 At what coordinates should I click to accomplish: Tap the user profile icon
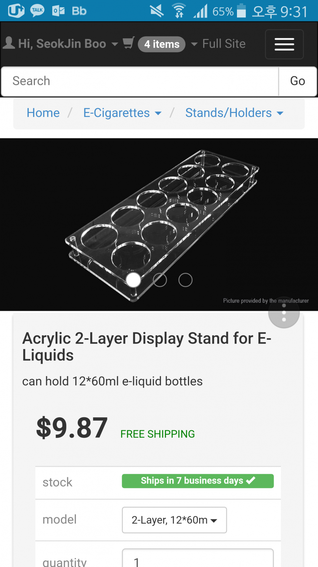(9, 43)
